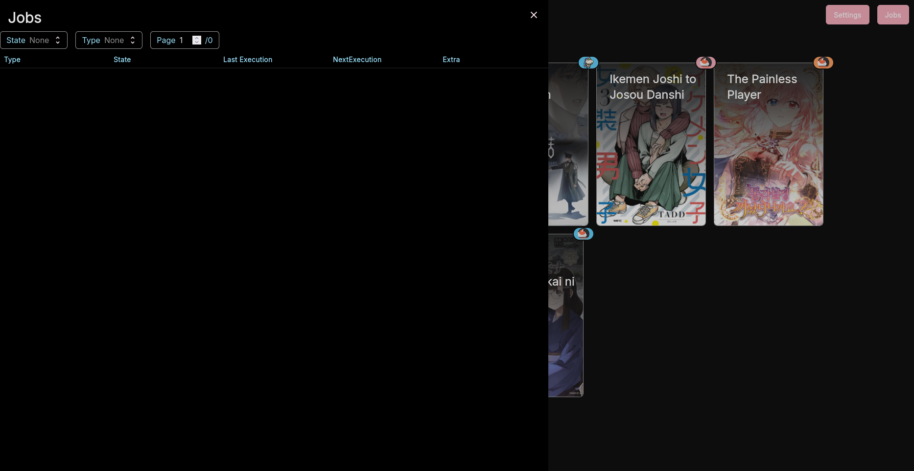
Task: Click the State column header
Action: click(122, 60)
